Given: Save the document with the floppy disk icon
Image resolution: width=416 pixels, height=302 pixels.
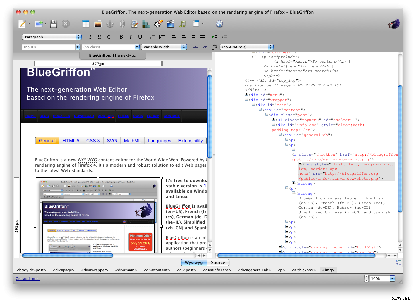Looking at the screenshot, I should point(54,24).
